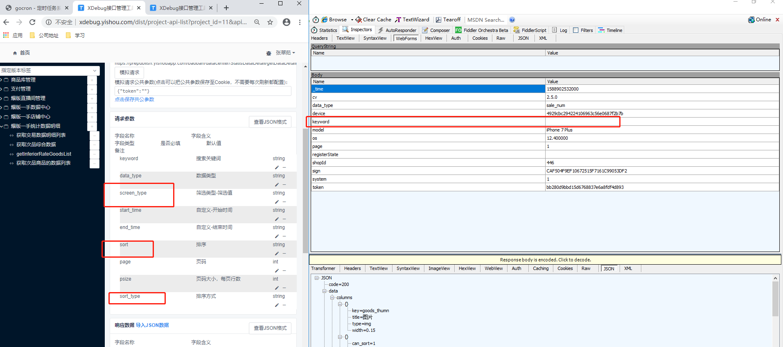Select the request HexView inspector tab
The width and height of the screenshot is (783, 347).
(433, 39)
